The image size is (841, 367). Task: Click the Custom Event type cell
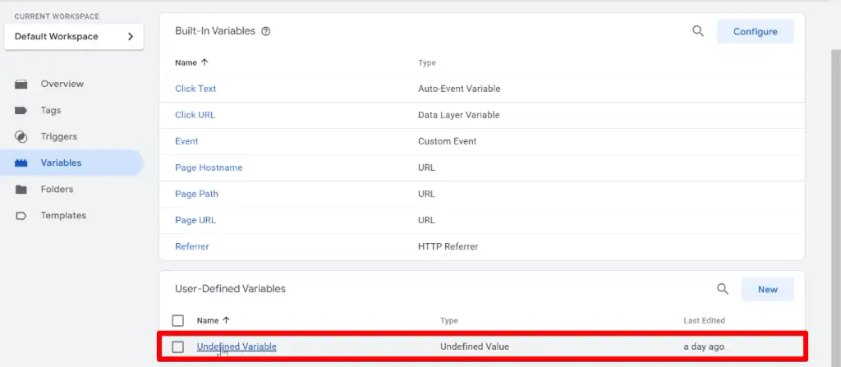[x=448, y=141]
